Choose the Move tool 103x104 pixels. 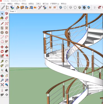[2, 47]
